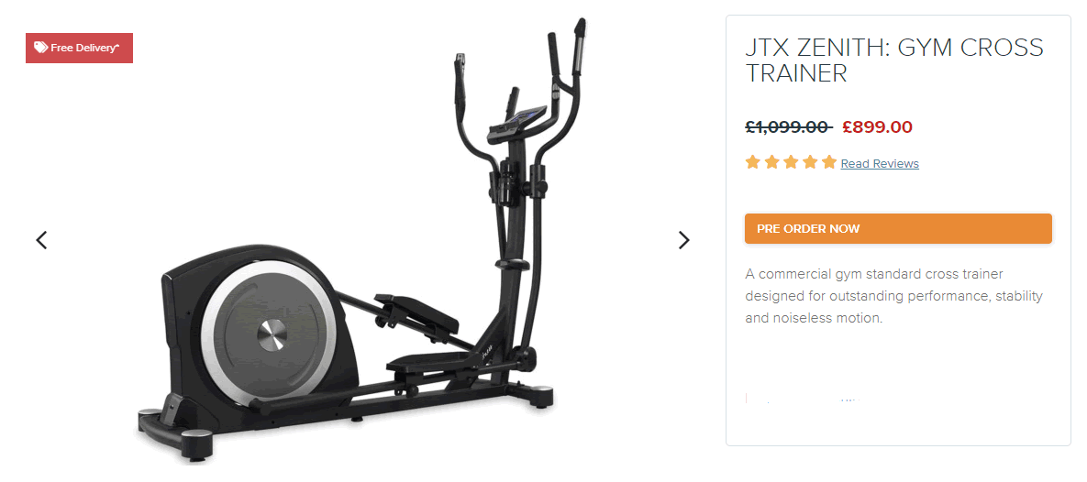Click the Pre Order Now button
The height and width of the screenshot is (482, 1087).
(x=898, y=228)
